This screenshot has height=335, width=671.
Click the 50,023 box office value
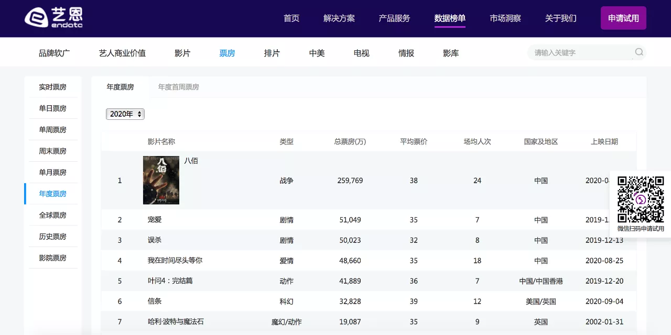tap(350, 240)
